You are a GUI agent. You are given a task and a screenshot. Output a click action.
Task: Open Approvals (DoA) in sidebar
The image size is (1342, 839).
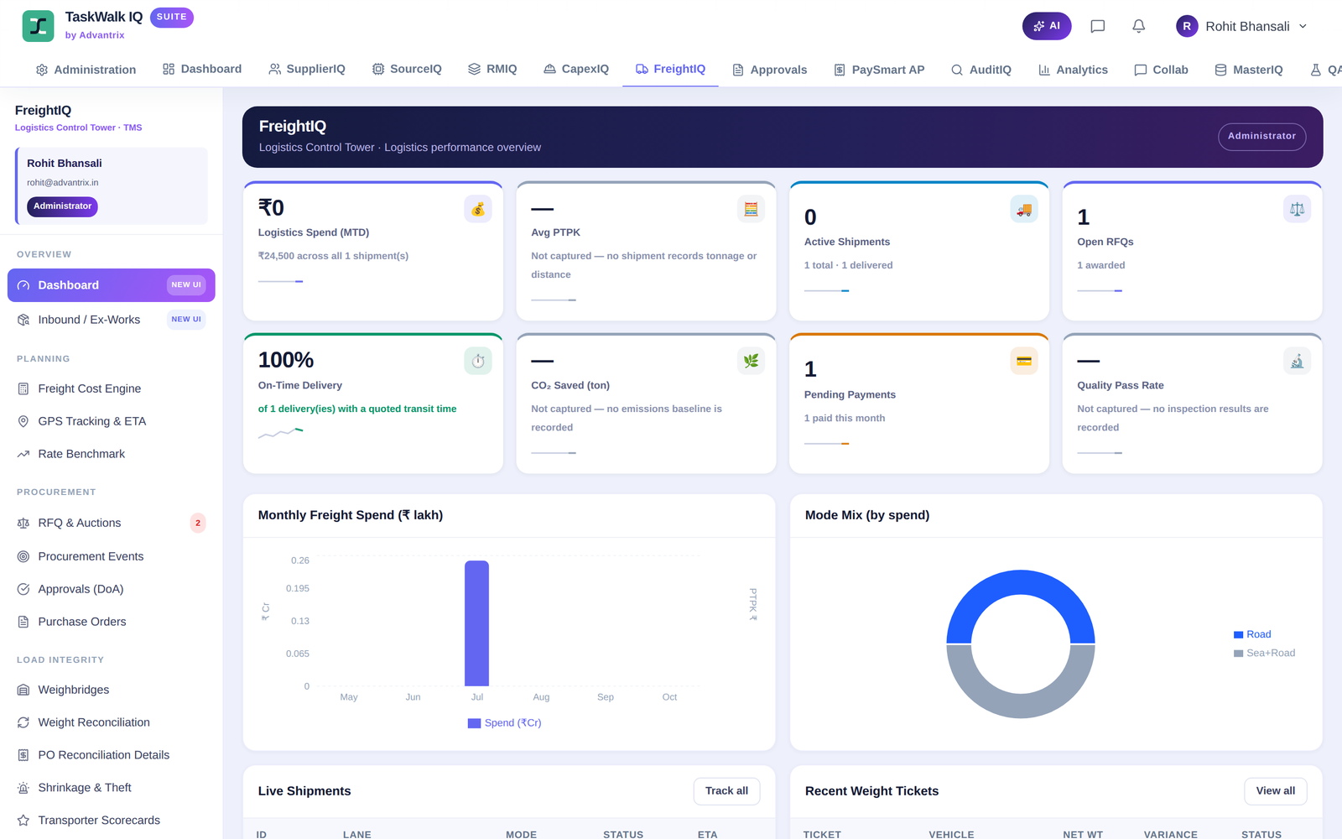112,589
